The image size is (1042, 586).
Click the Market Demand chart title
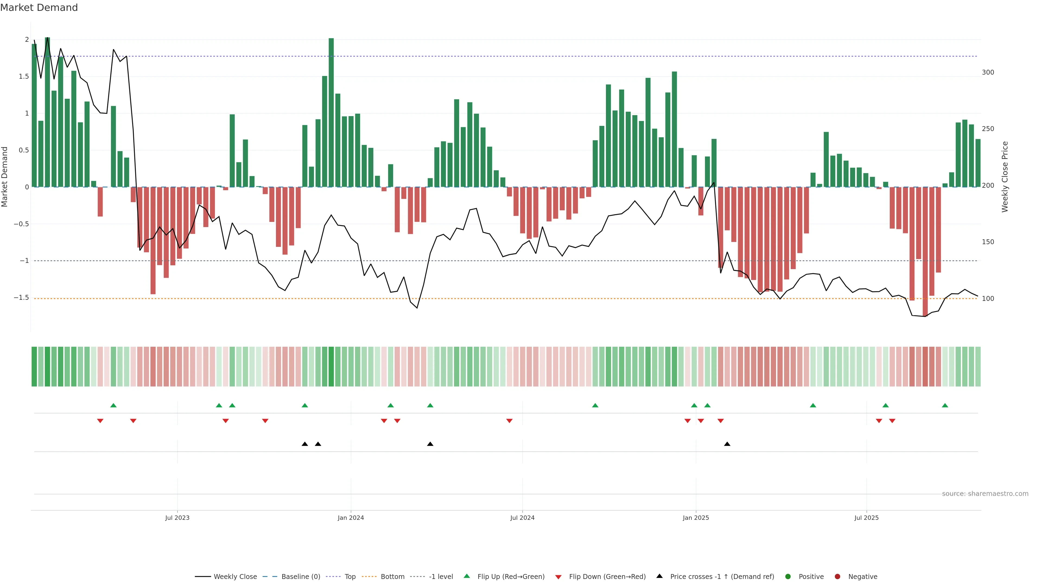pyautogui.click(x=39, y=8)
